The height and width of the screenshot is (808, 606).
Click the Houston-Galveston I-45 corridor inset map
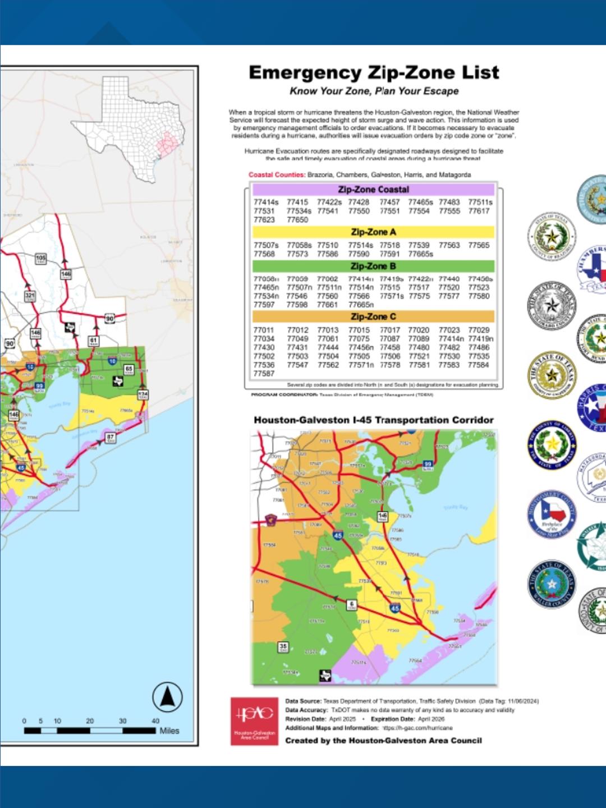(374, 558)
